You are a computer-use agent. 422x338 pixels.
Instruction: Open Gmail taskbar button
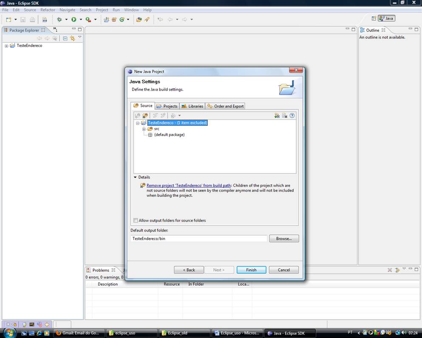(x=79, y=333)
